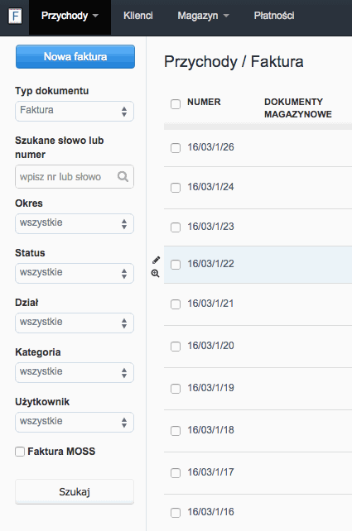Toggle the select-all checkbox next to NUMER

tap(176, 103)
